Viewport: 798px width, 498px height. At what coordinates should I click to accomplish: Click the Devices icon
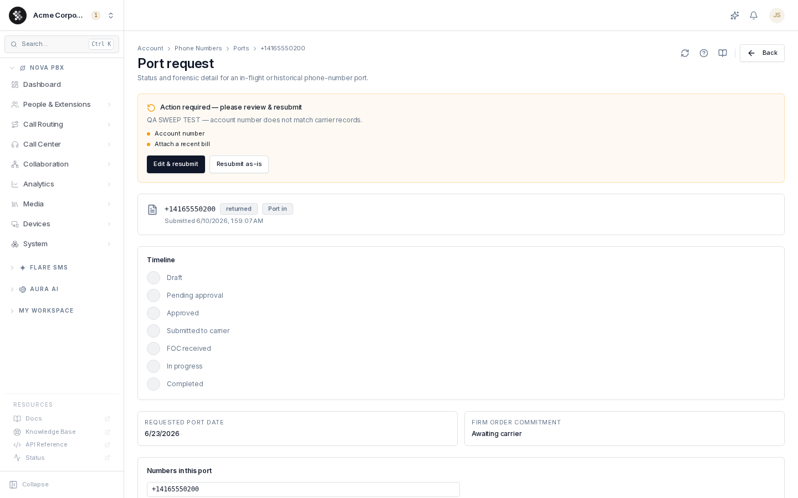tap(15, 224)
